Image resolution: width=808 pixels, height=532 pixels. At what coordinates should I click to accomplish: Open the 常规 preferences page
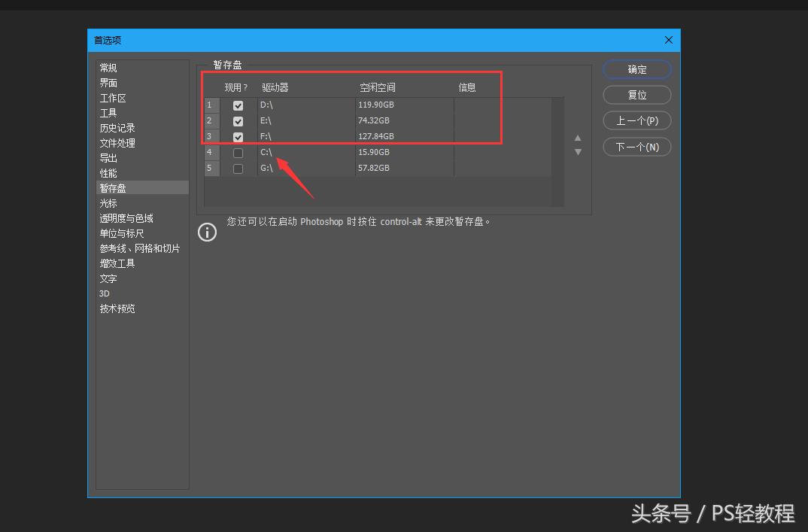(108, 67)
